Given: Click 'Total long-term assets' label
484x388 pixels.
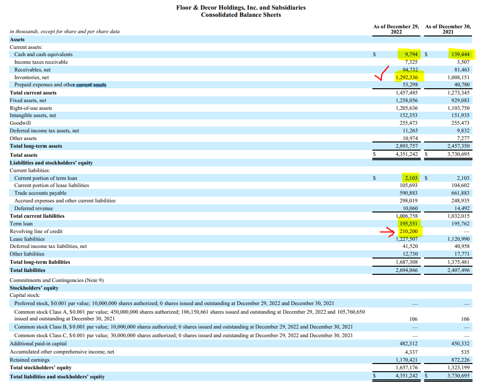Looking at the screenshot, I should point(36,146).
